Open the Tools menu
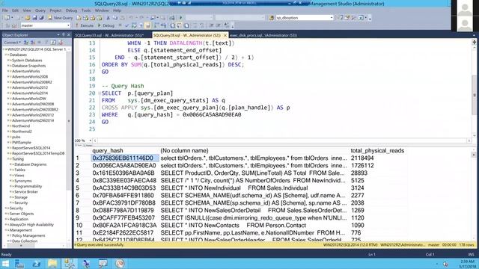 pos(86,10)
